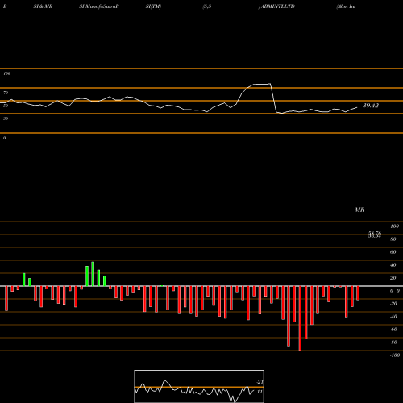Click the 20 label on MR axis
Screen dimensions: 403x403
pyautogui.click(x=393, y=278)
